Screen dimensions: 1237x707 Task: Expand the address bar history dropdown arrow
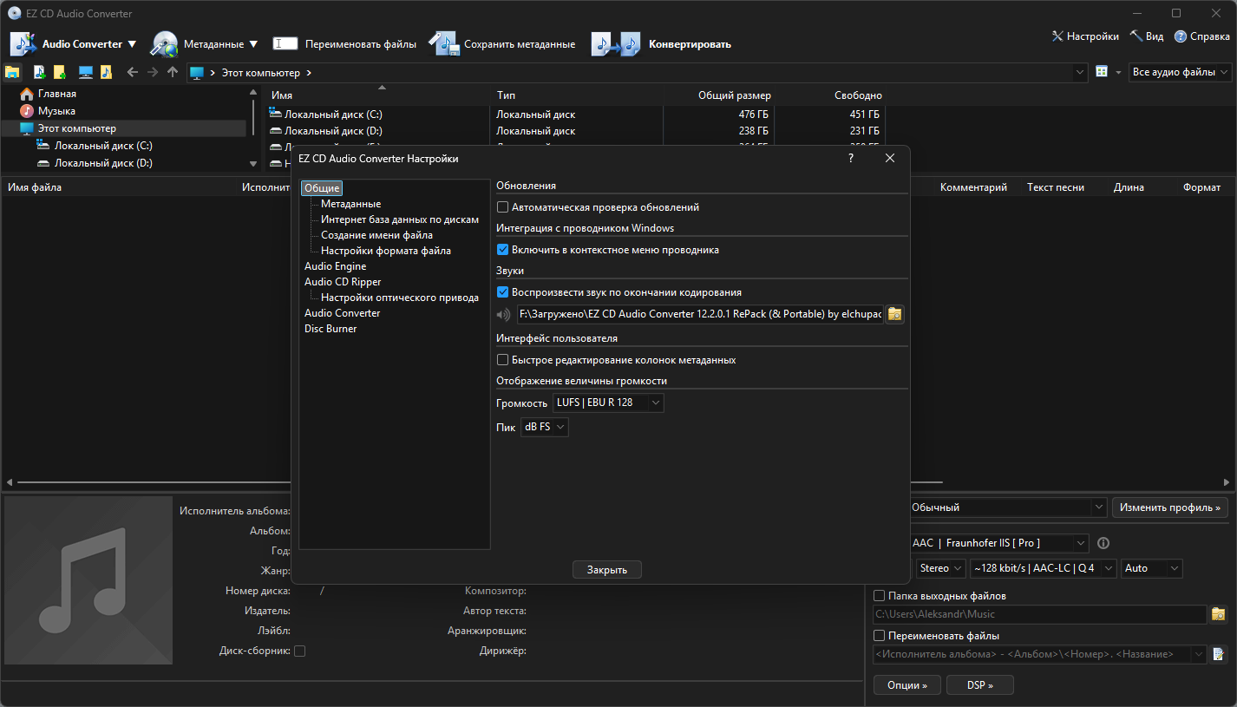click(1080, 72)
